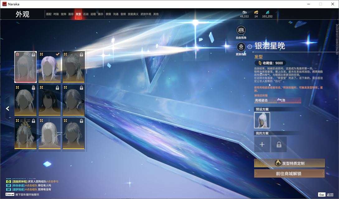
Task: Click the 气泡 attachment tag
Action: tap(289, 100)
